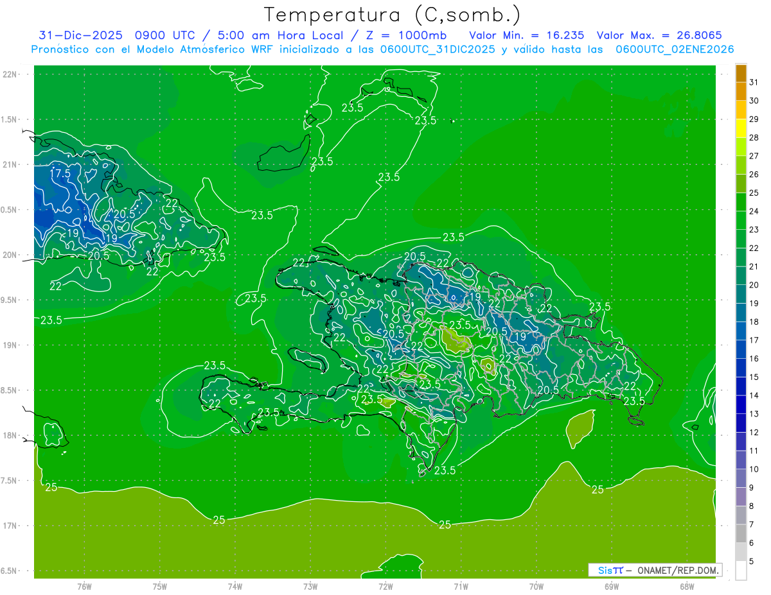Click the 17.5 contour label over Cuba
The width and height of the screenshot is (771, 595).
(x=60, y=173)
